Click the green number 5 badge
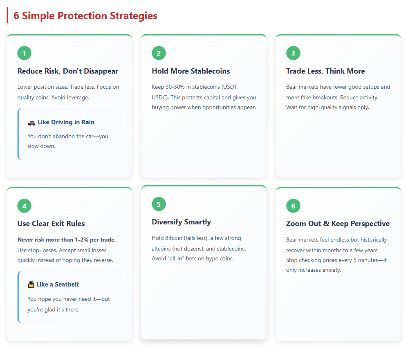This screenshot has height=347, width=408. [159, 204]
